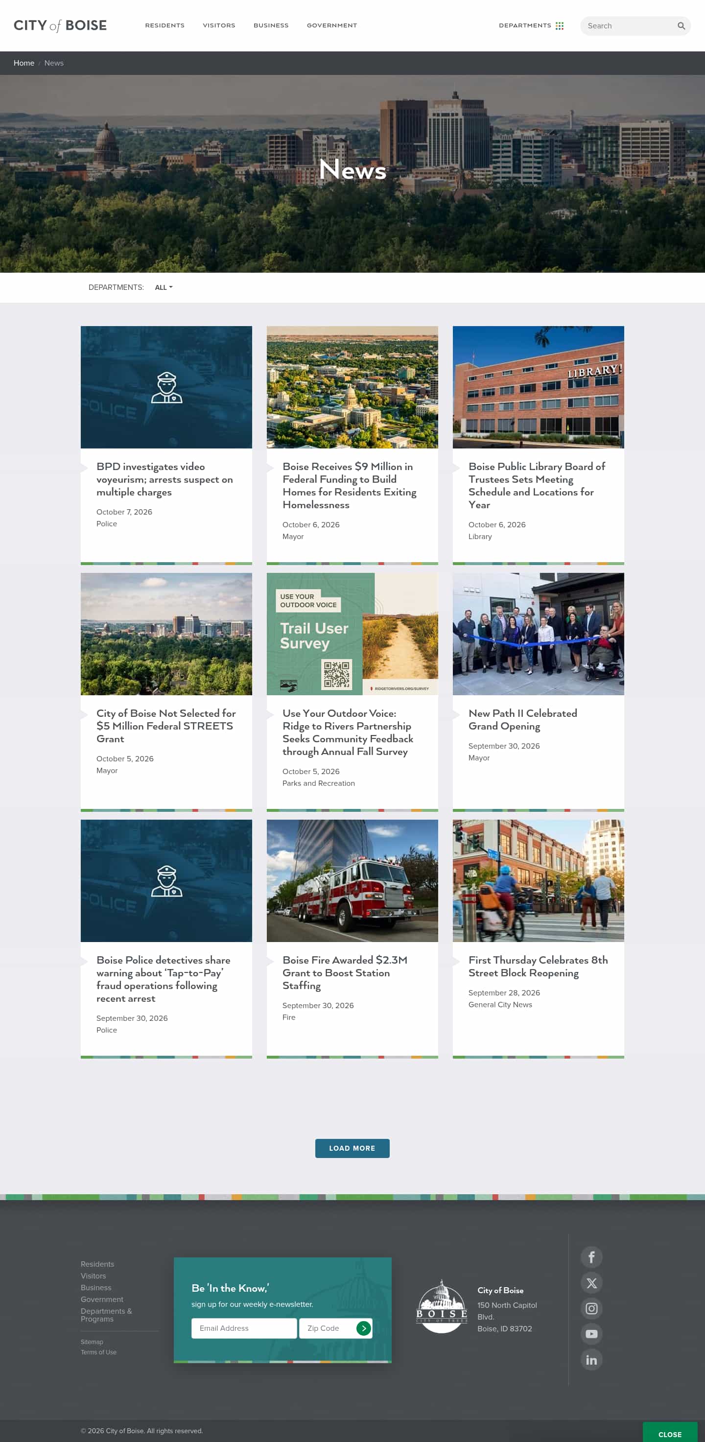Image resolution: width=705 pixels, height=1442 pixels.
Task: Expand the Departments ALL filter dropdown
Action: pyautogui.click(x=164, y=287)
